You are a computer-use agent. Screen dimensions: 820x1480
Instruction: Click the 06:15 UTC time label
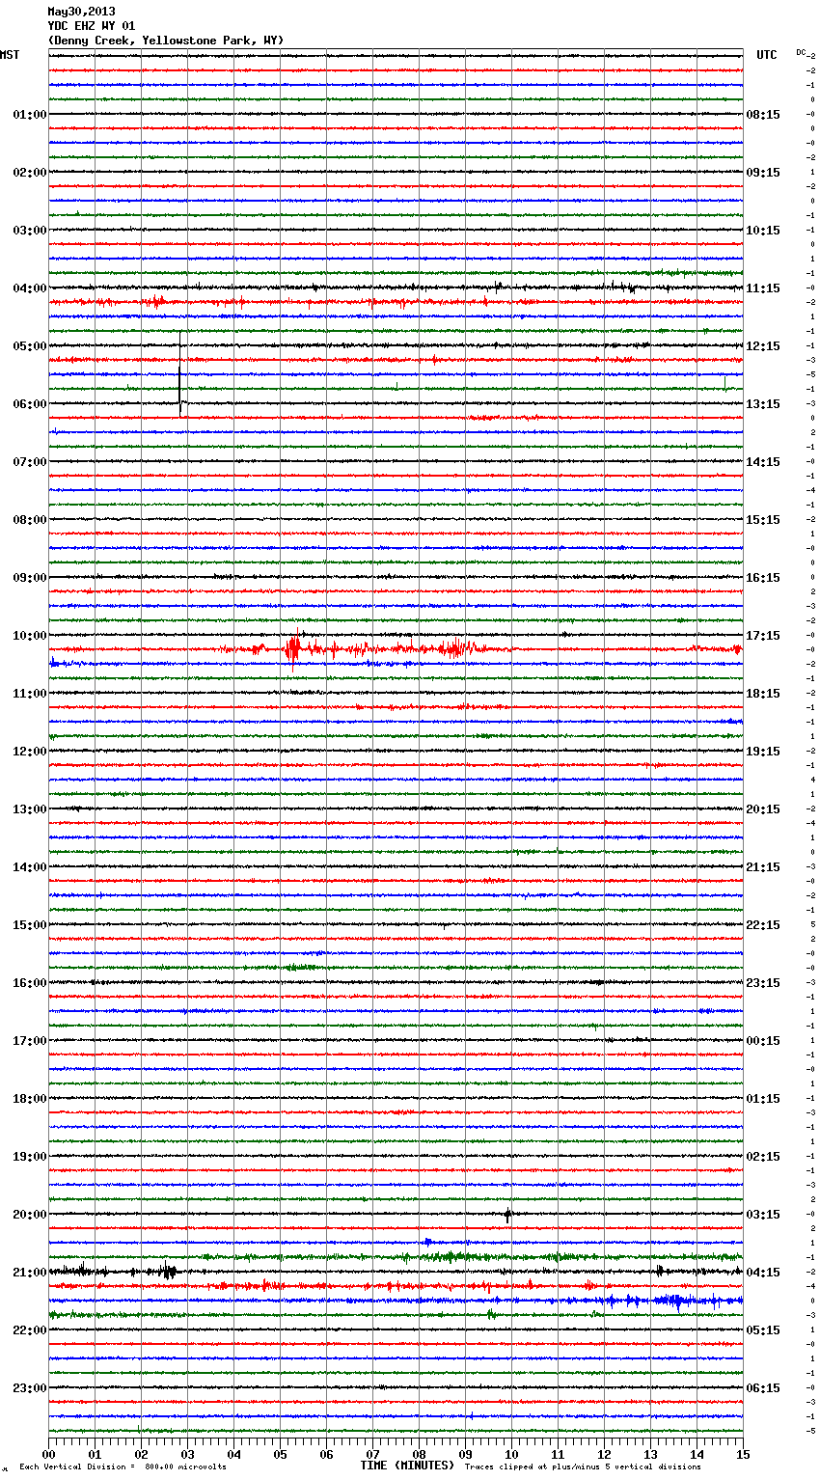click(x=763, y=1388)
